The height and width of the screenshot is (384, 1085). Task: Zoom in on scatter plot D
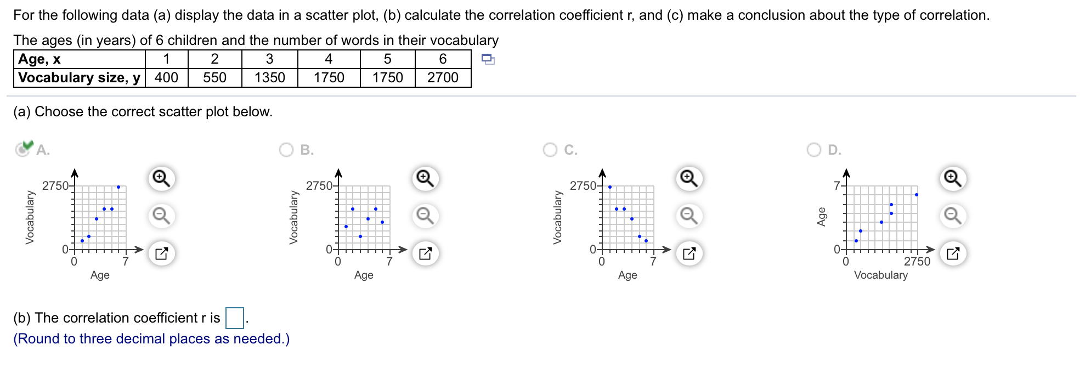953,178
